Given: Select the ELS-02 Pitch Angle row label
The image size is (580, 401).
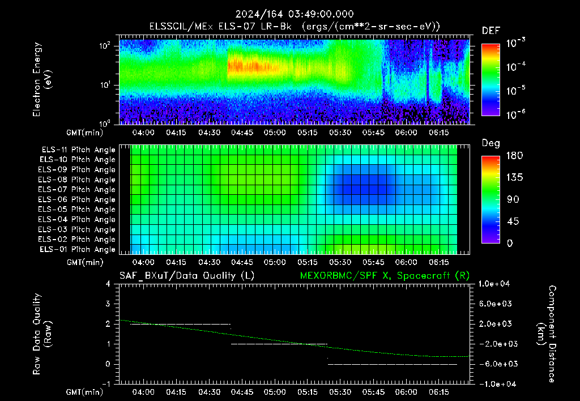Looking at the screenshot, I should click(x=77, y=240).
